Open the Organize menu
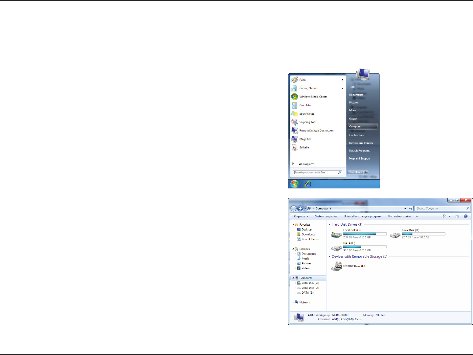 click(x=301, y=216)
